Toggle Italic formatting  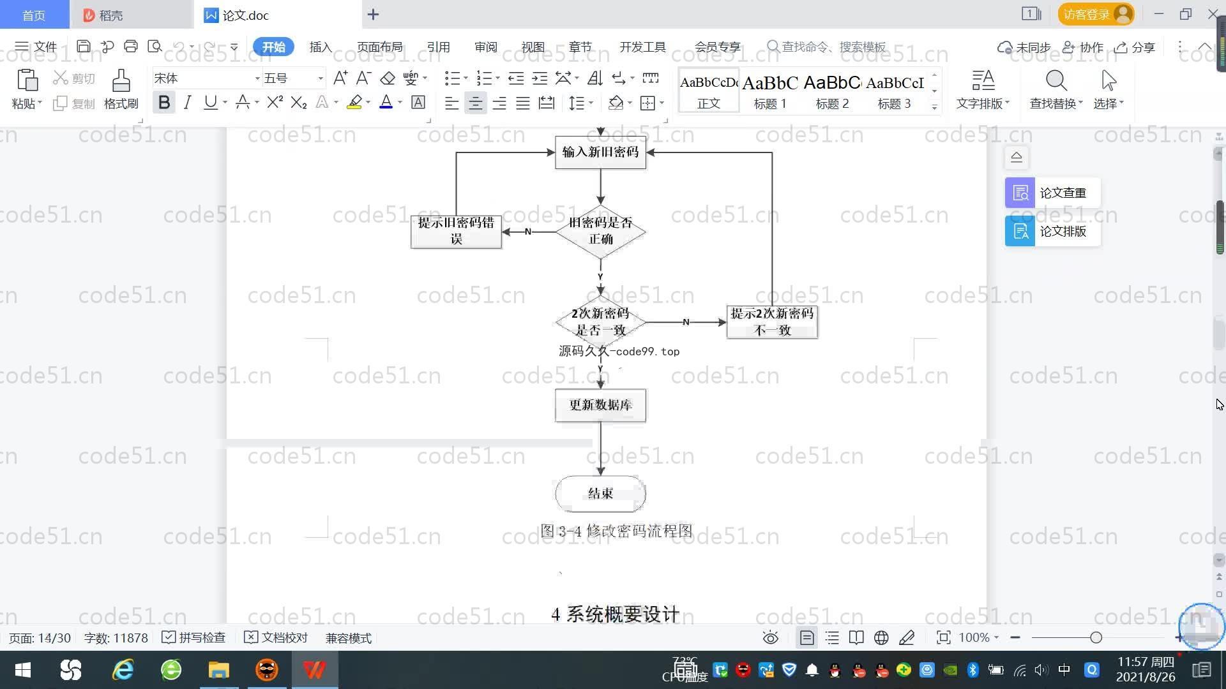pyautogui.click(x=187, y=102)
